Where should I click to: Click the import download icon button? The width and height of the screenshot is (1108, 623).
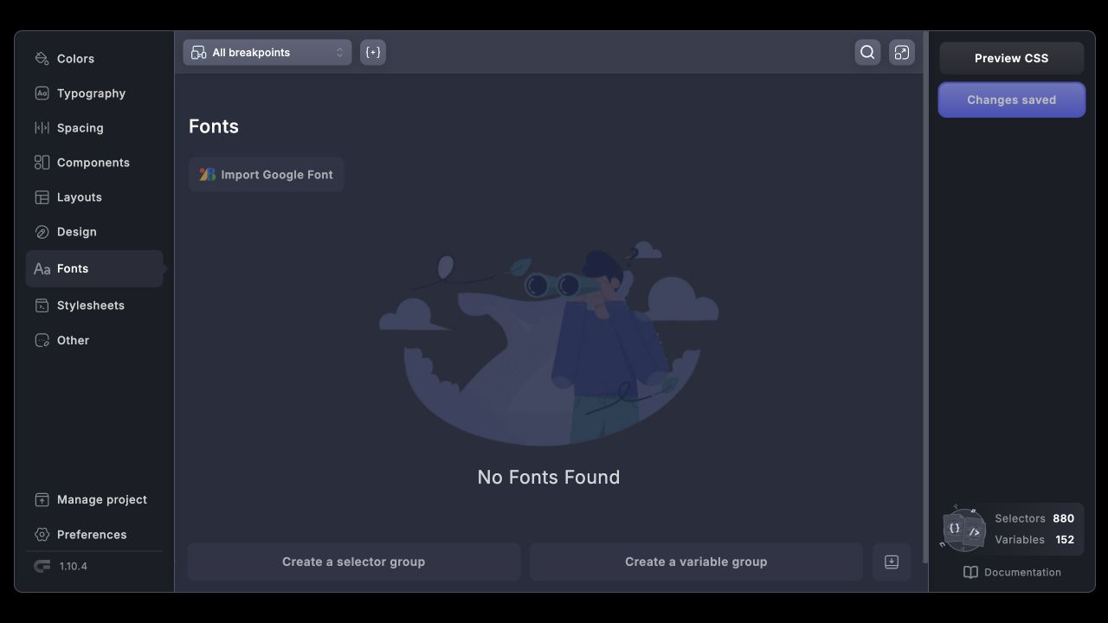click(x=892, y=562)
